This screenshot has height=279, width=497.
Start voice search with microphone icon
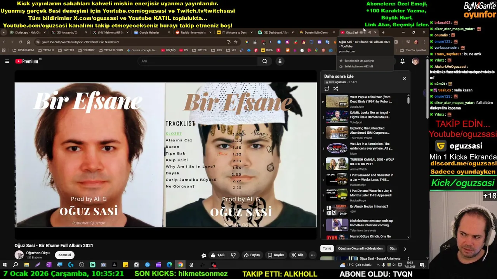pos(280,61)
